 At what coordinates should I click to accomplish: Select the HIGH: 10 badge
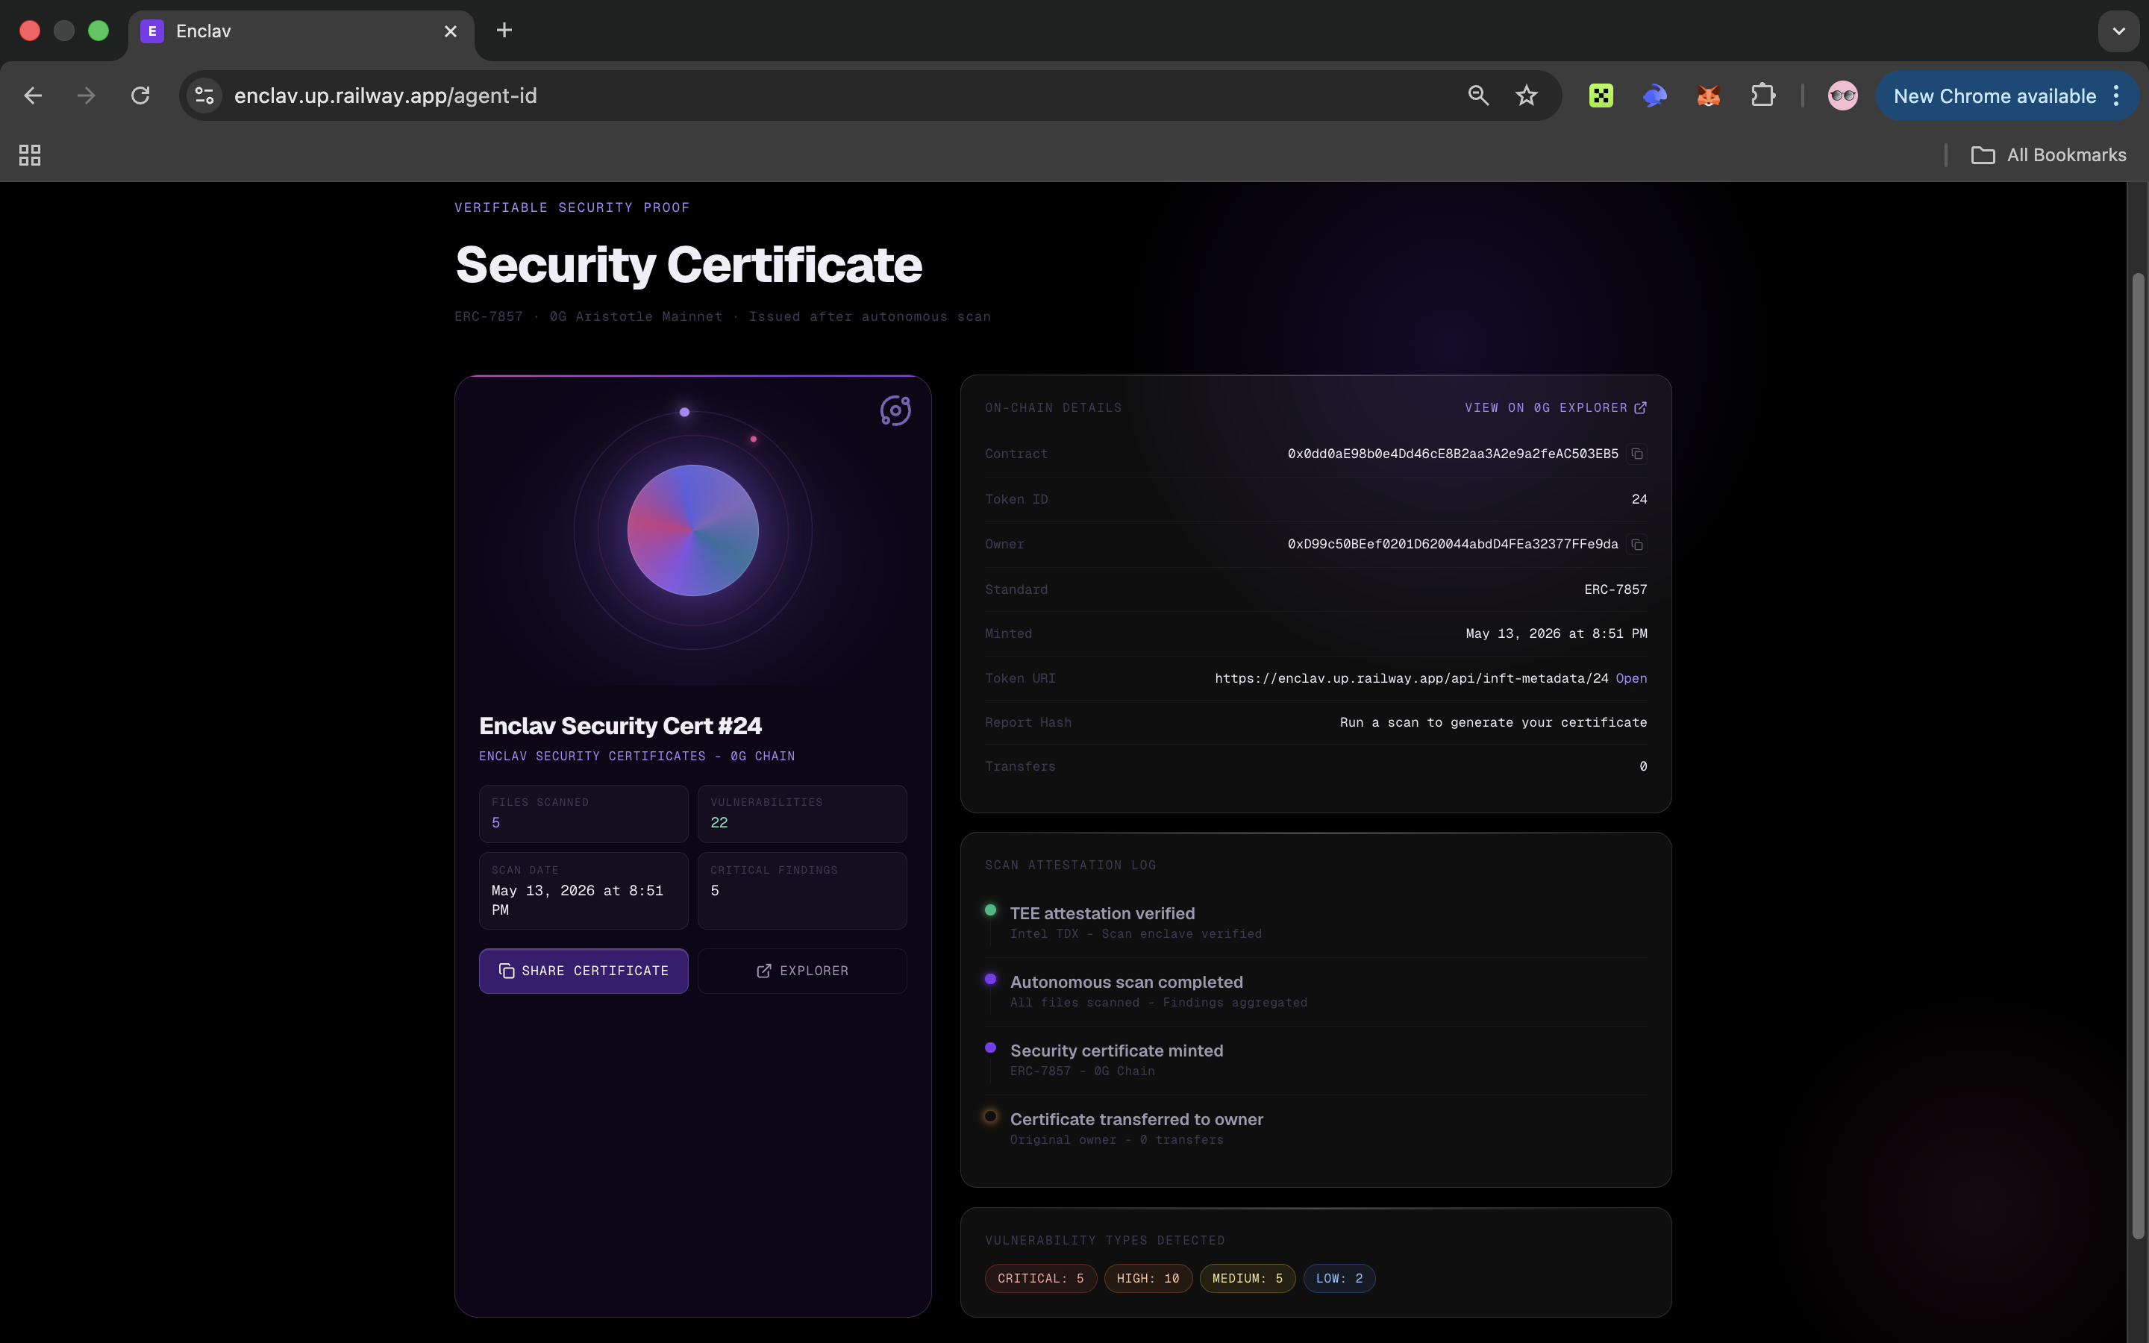pyautogui.click(x=1148, y=1279)
